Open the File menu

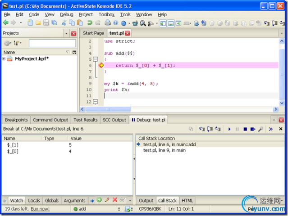pyautogui.click(x=7, y=14)
